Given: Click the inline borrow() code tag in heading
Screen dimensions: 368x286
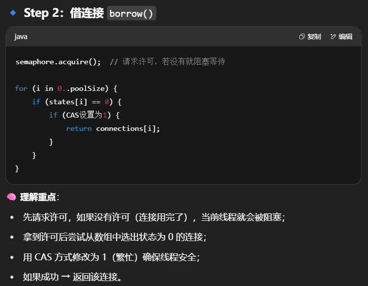Looking at the screenshot, I should point(132,13).
